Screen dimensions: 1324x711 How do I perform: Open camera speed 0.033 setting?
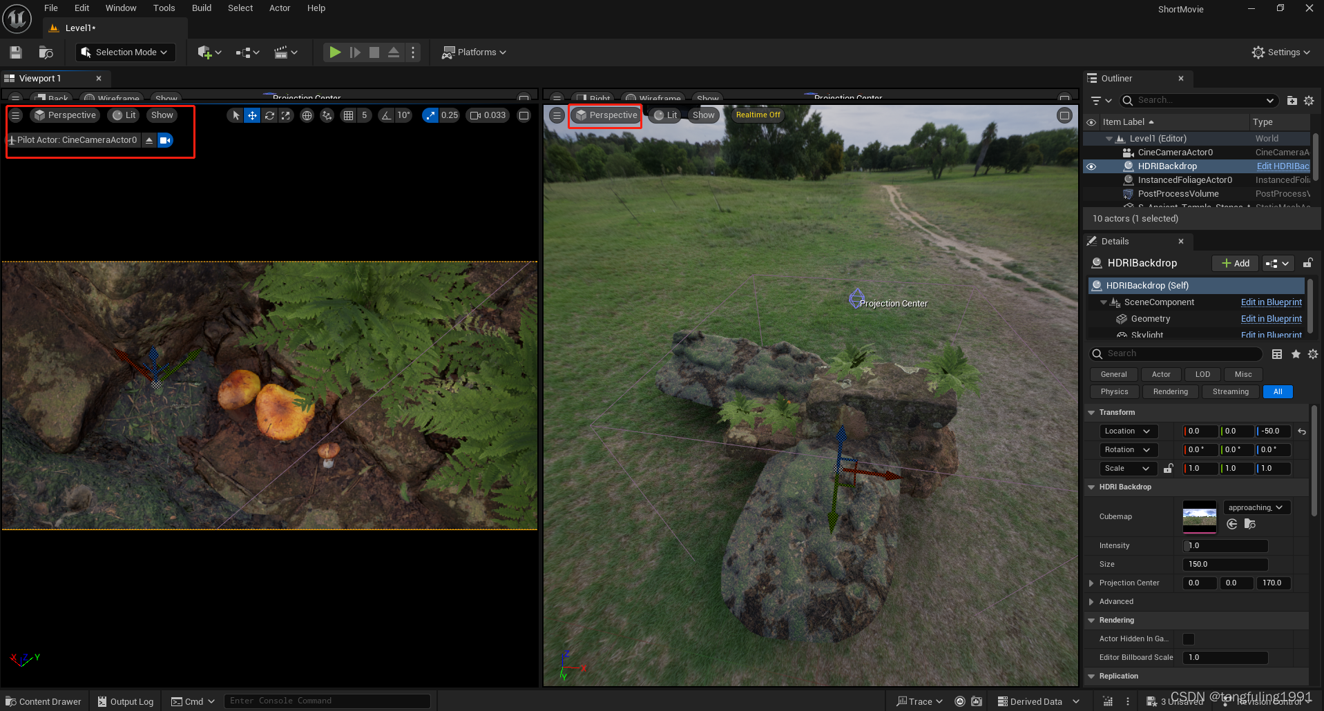point(488,115)
